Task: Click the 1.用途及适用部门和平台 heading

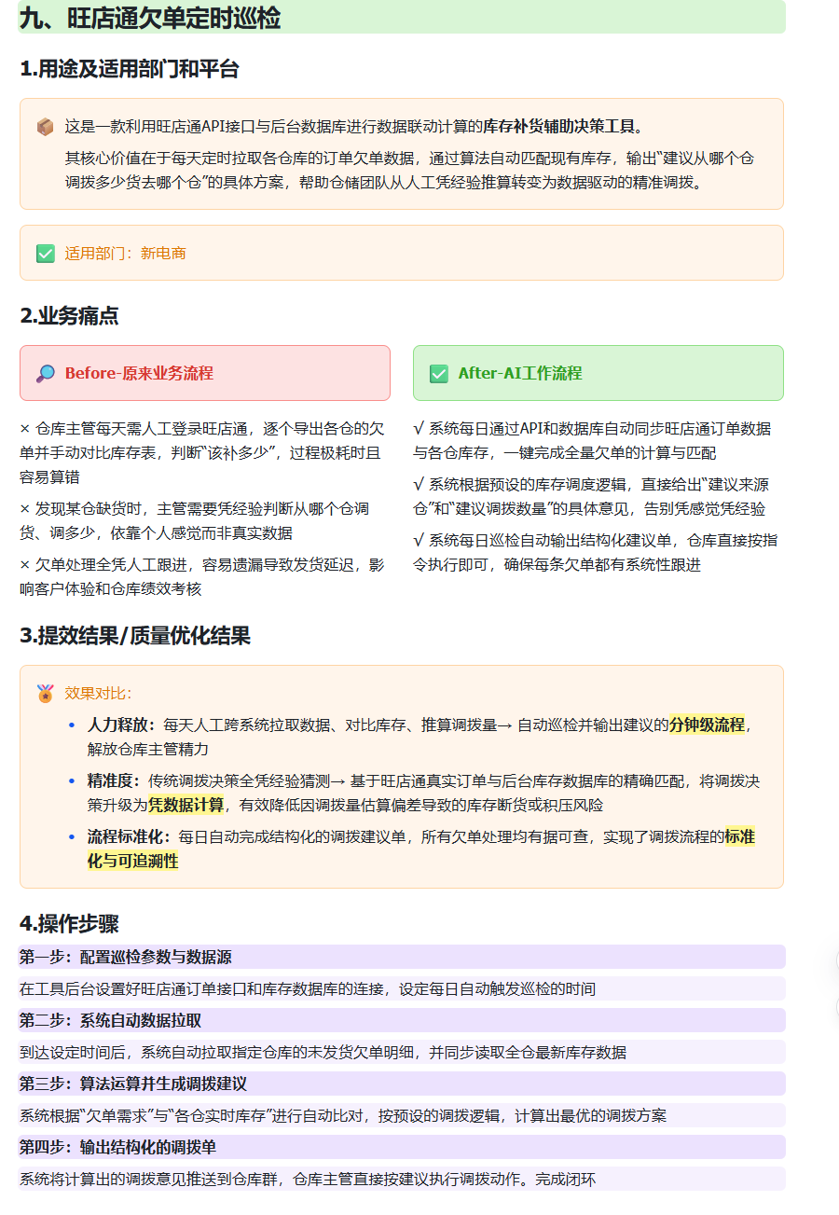Action: [x=130, y=69]
